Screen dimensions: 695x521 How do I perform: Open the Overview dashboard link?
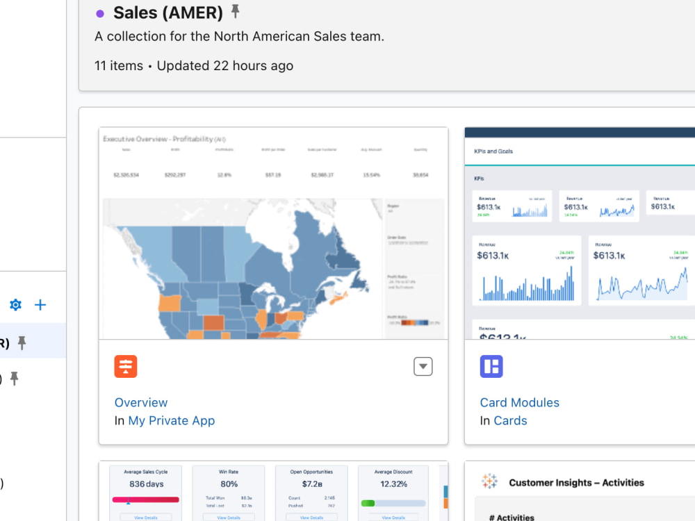[x=141, y=402]
